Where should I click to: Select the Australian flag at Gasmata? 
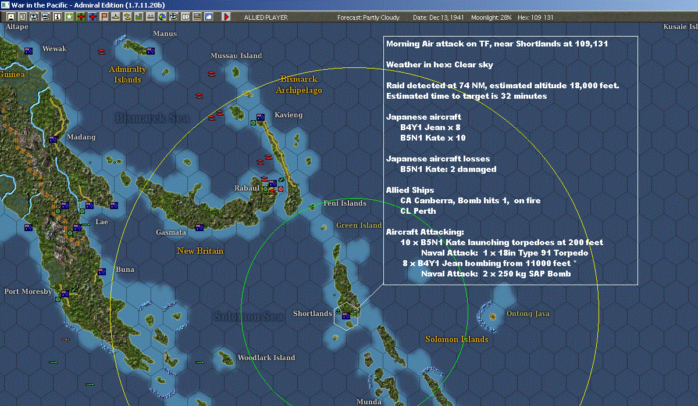click(x=200, y=228)
